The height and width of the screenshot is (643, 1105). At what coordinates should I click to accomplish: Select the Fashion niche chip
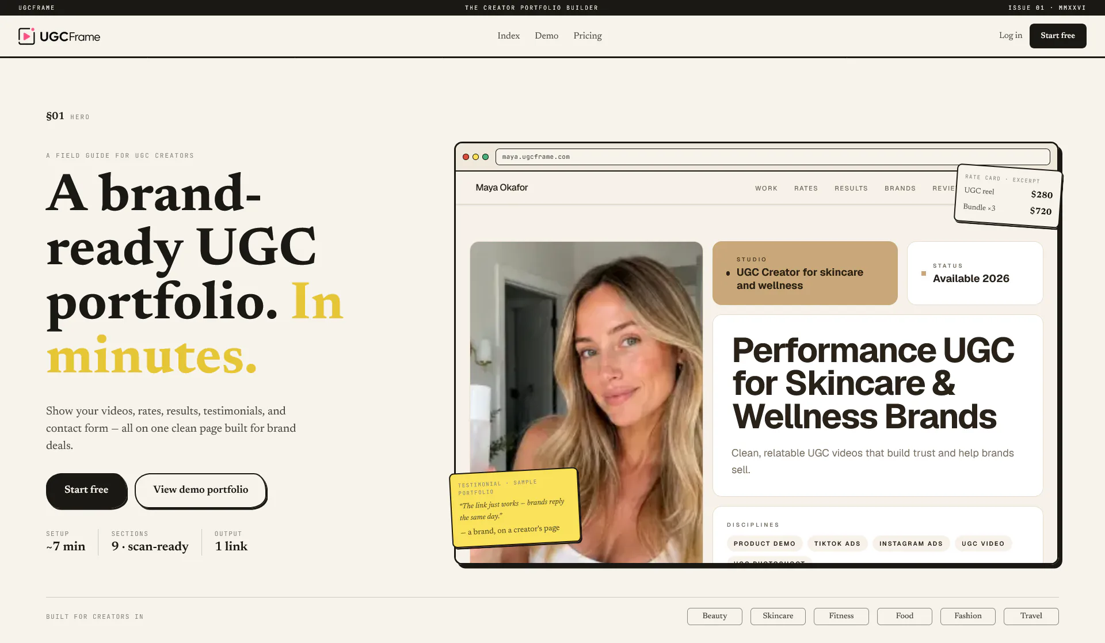tap(968, 616)
